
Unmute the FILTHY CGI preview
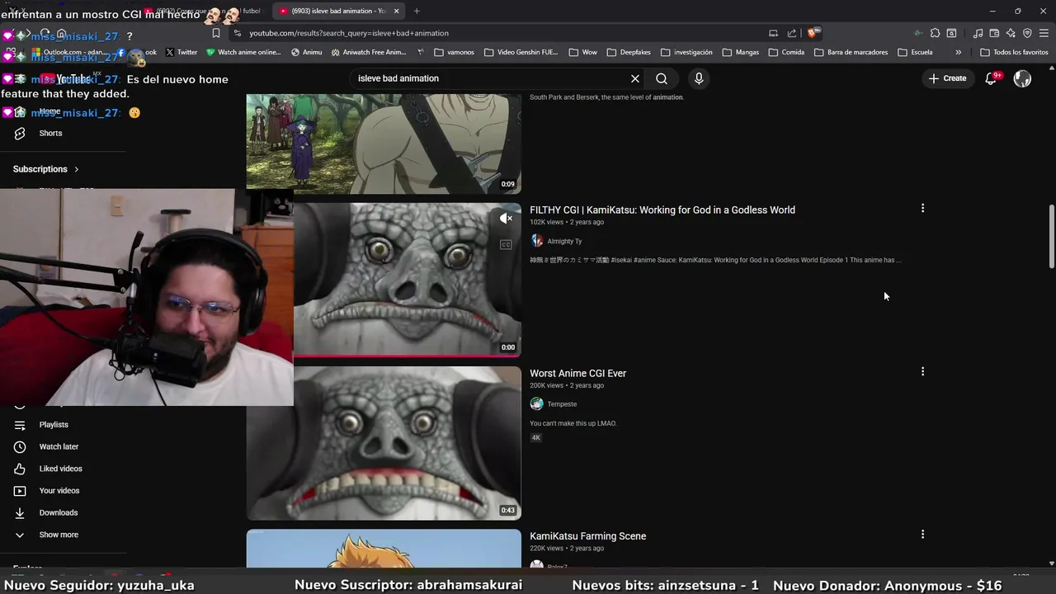click(x=506, y=219)
